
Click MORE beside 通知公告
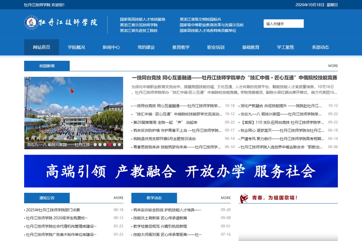[x=119, y=198]
